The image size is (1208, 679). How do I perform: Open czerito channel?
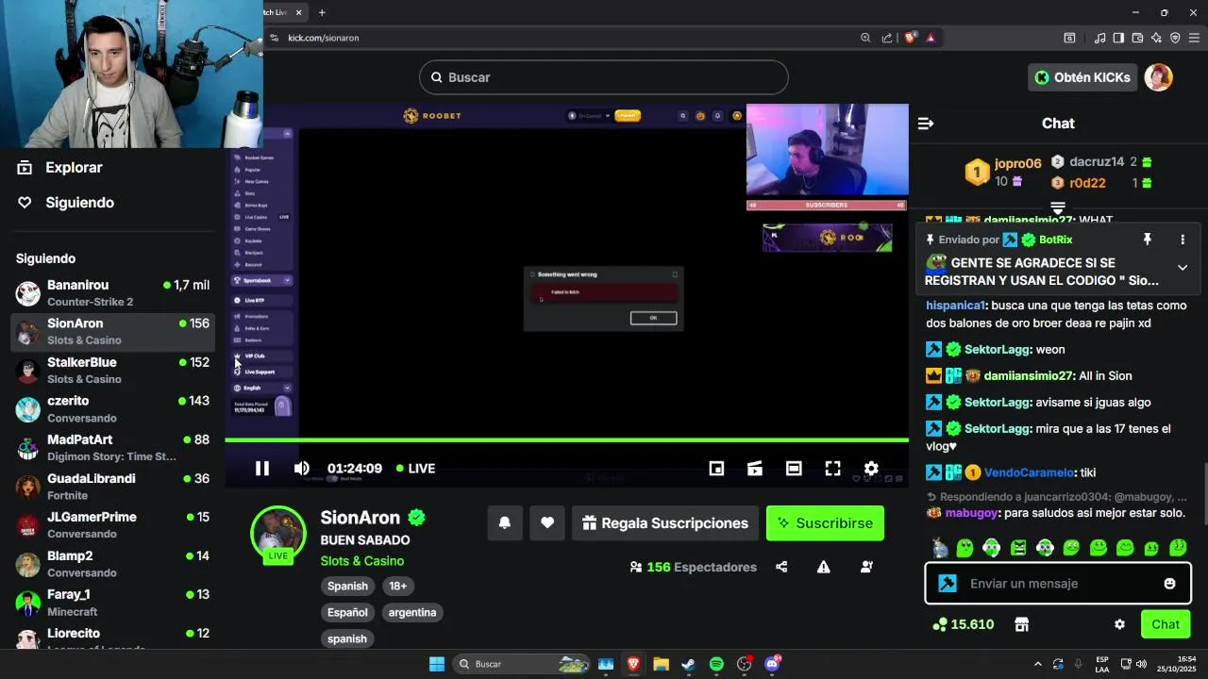113,408
